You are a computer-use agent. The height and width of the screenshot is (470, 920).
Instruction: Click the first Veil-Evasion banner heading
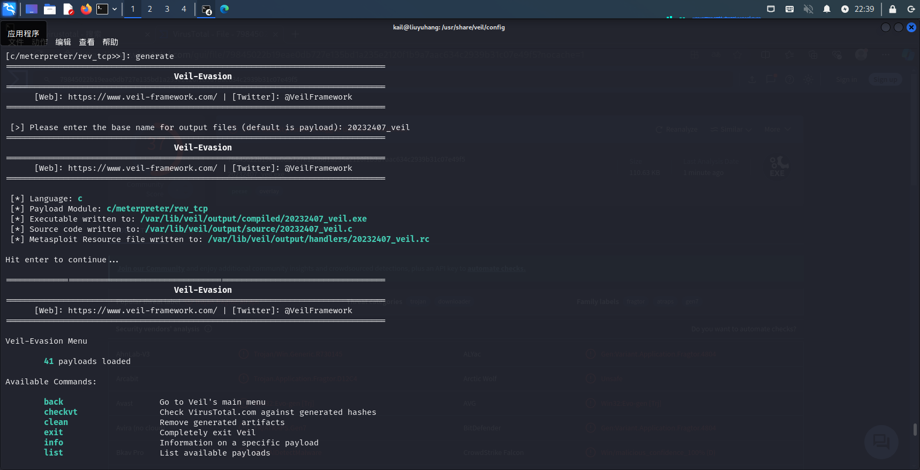click(x=203, y=77)
